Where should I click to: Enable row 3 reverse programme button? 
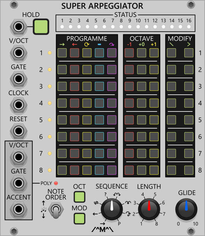coord(75,86)
